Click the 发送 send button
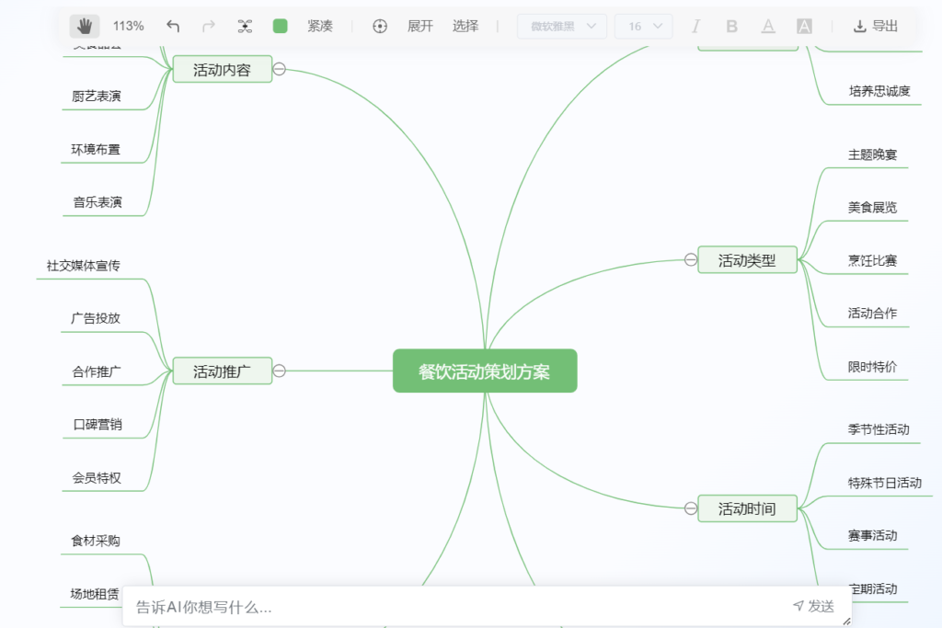This screenshot has width=942, height=628. [813, 606]
